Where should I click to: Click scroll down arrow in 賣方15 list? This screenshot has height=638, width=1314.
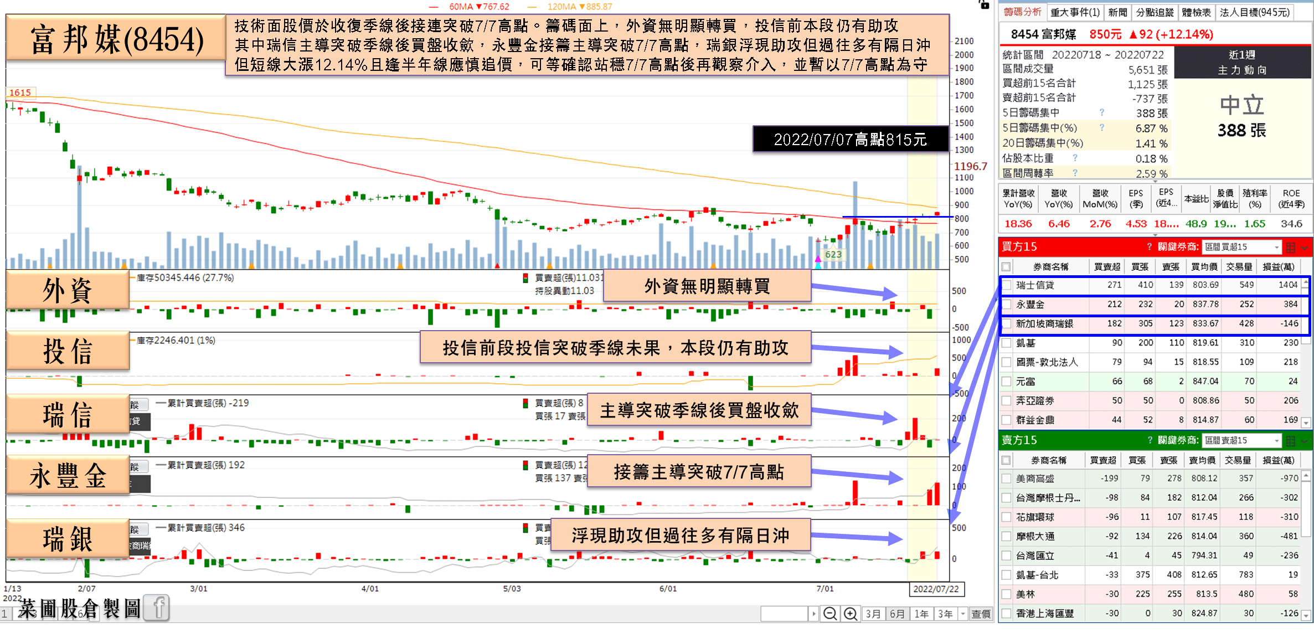pyautogui.click(x=1306, y=615)
